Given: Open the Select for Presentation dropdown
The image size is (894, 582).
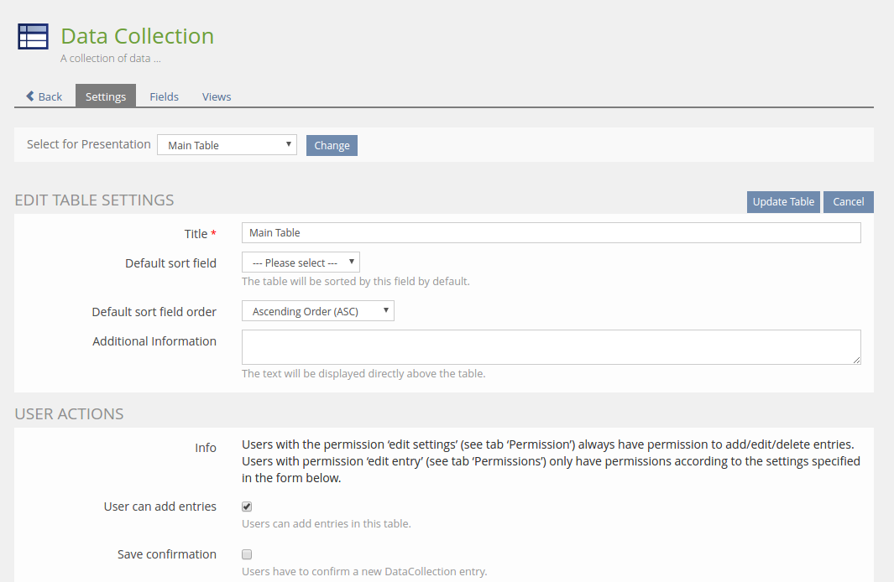Looking at the screenshot, I should point(227,145).
